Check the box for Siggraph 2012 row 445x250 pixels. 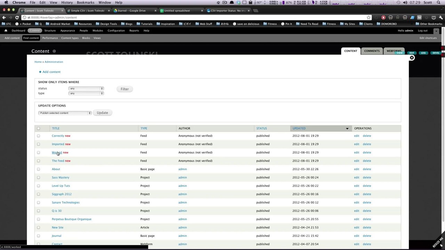[x=38, y=194]
